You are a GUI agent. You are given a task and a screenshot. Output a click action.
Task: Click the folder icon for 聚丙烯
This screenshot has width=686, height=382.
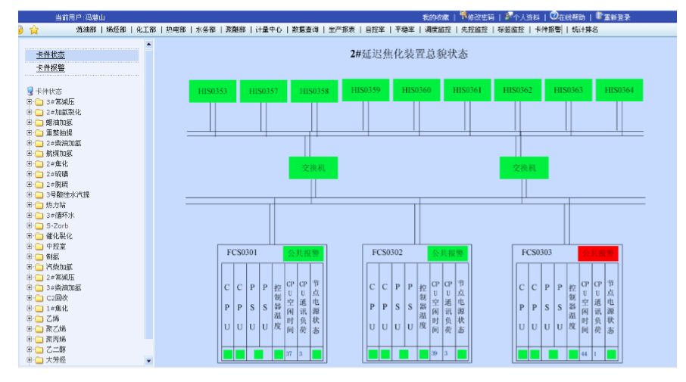coord(39,339)
